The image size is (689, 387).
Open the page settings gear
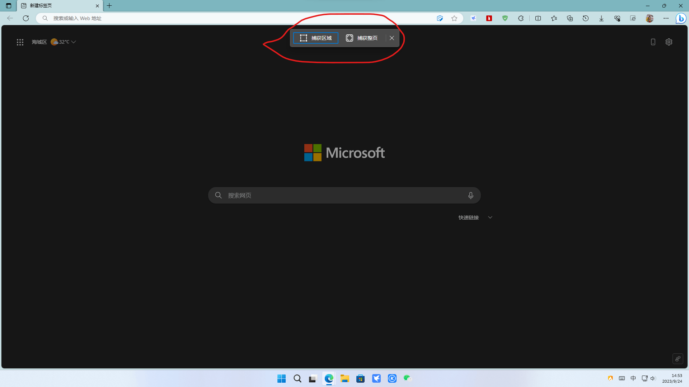(669, 42)
